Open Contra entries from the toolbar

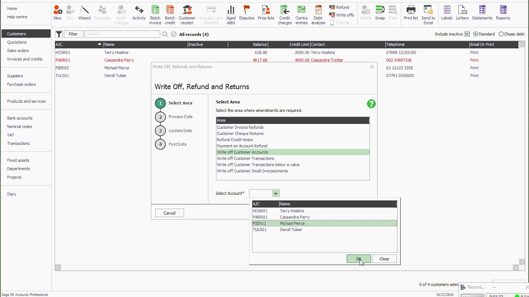(302, 15)
